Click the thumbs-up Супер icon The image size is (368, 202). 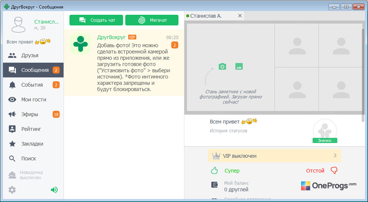click(x=214, y=171)
